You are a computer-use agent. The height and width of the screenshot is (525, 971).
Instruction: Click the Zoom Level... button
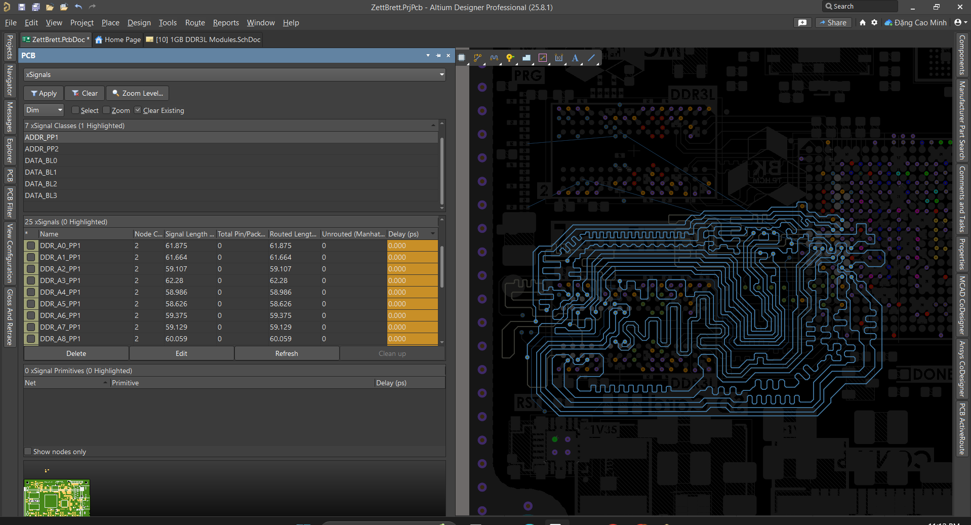click(138, 93)
